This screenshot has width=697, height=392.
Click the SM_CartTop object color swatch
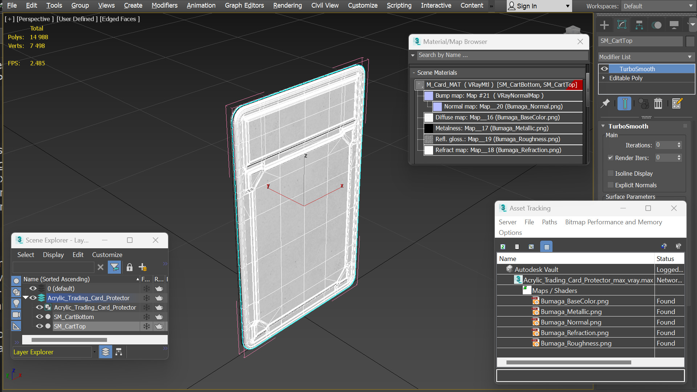[x=690, y=41]
